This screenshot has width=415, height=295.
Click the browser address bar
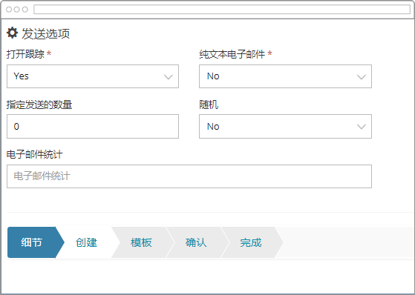point(222,10)
